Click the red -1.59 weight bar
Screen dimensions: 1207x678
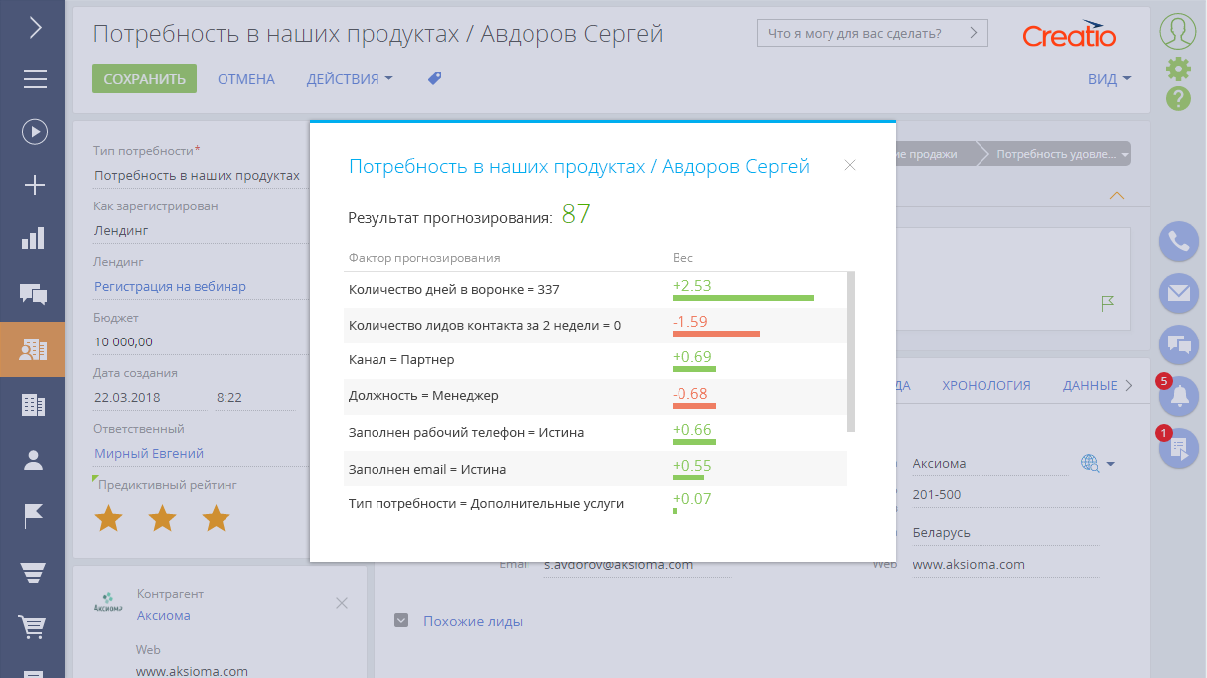pos(716,334)
